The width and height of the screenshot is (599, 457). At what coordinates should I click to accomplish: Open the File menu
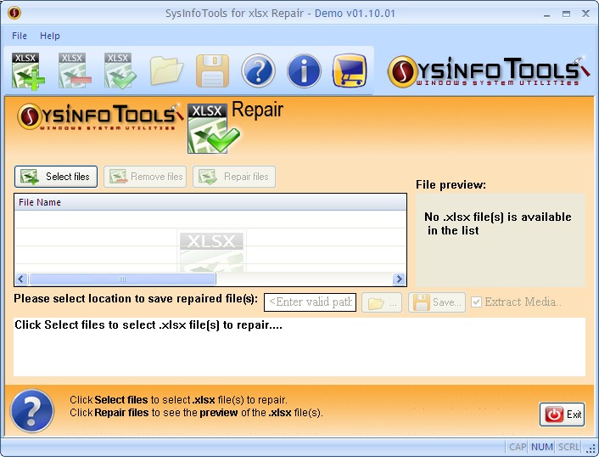[x=20, y=36]
